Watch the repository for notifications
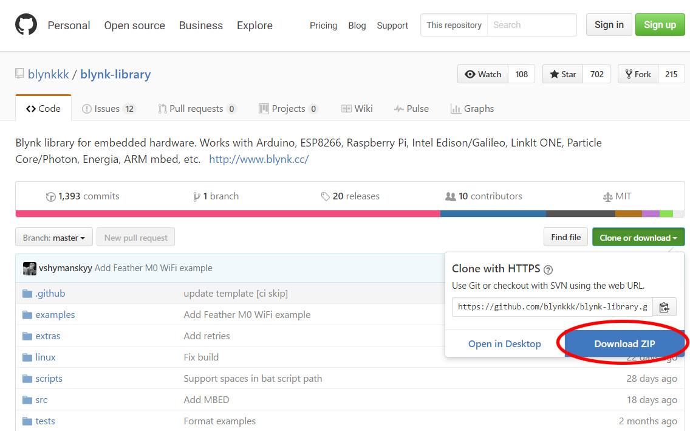The image size is (690, 431). pyautogui.click(x=483, y=74)
